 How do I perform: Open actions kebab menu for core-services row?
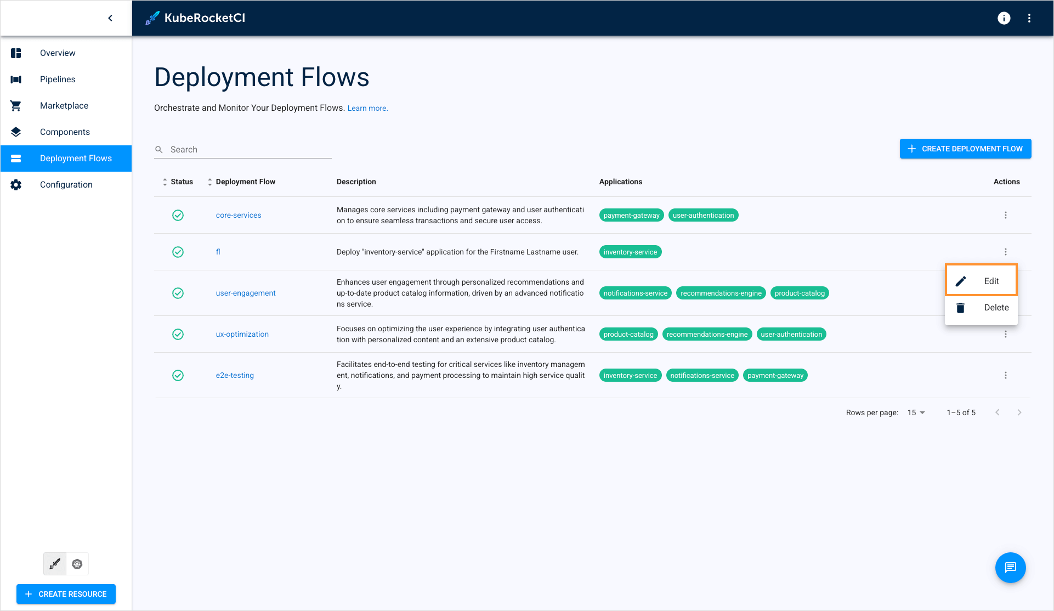(1006, 215)
